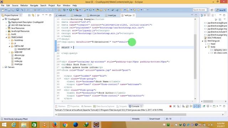The width and height of the screenshot is (228, 128).
Task: Switch to the insert.jsp editor tab
Action: pyautogui.click(x=112, y=15)
